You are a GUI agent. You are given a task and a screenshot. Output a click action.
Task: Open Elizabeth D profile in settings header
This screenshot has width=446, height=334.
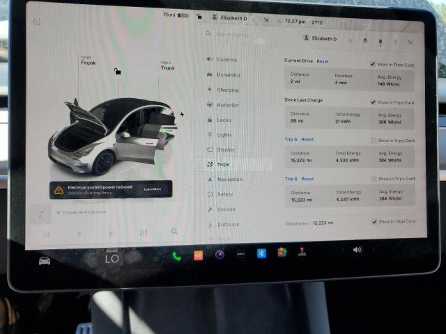click(321, 38)
